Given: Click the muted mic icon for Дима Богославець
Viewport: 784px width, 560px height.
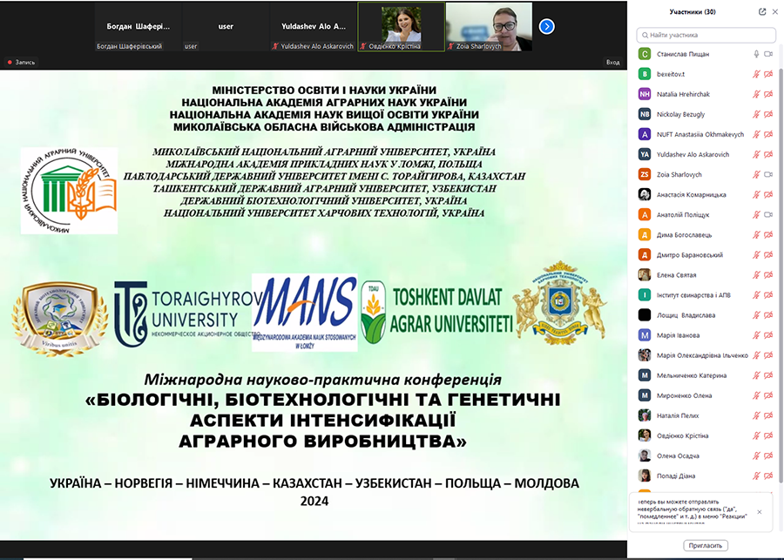Looking at the screenshot, I should click(x=756, y=235).
